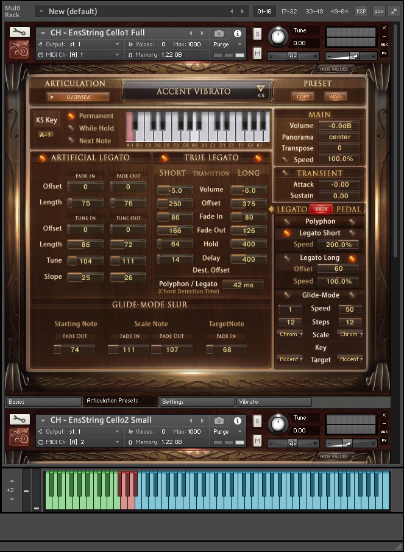Adjust the Cello1 Full pan slider

pyautogui.click(x=293, y=56)
